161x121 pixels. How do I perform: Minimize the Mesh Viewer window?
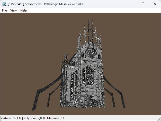(131, 4)
